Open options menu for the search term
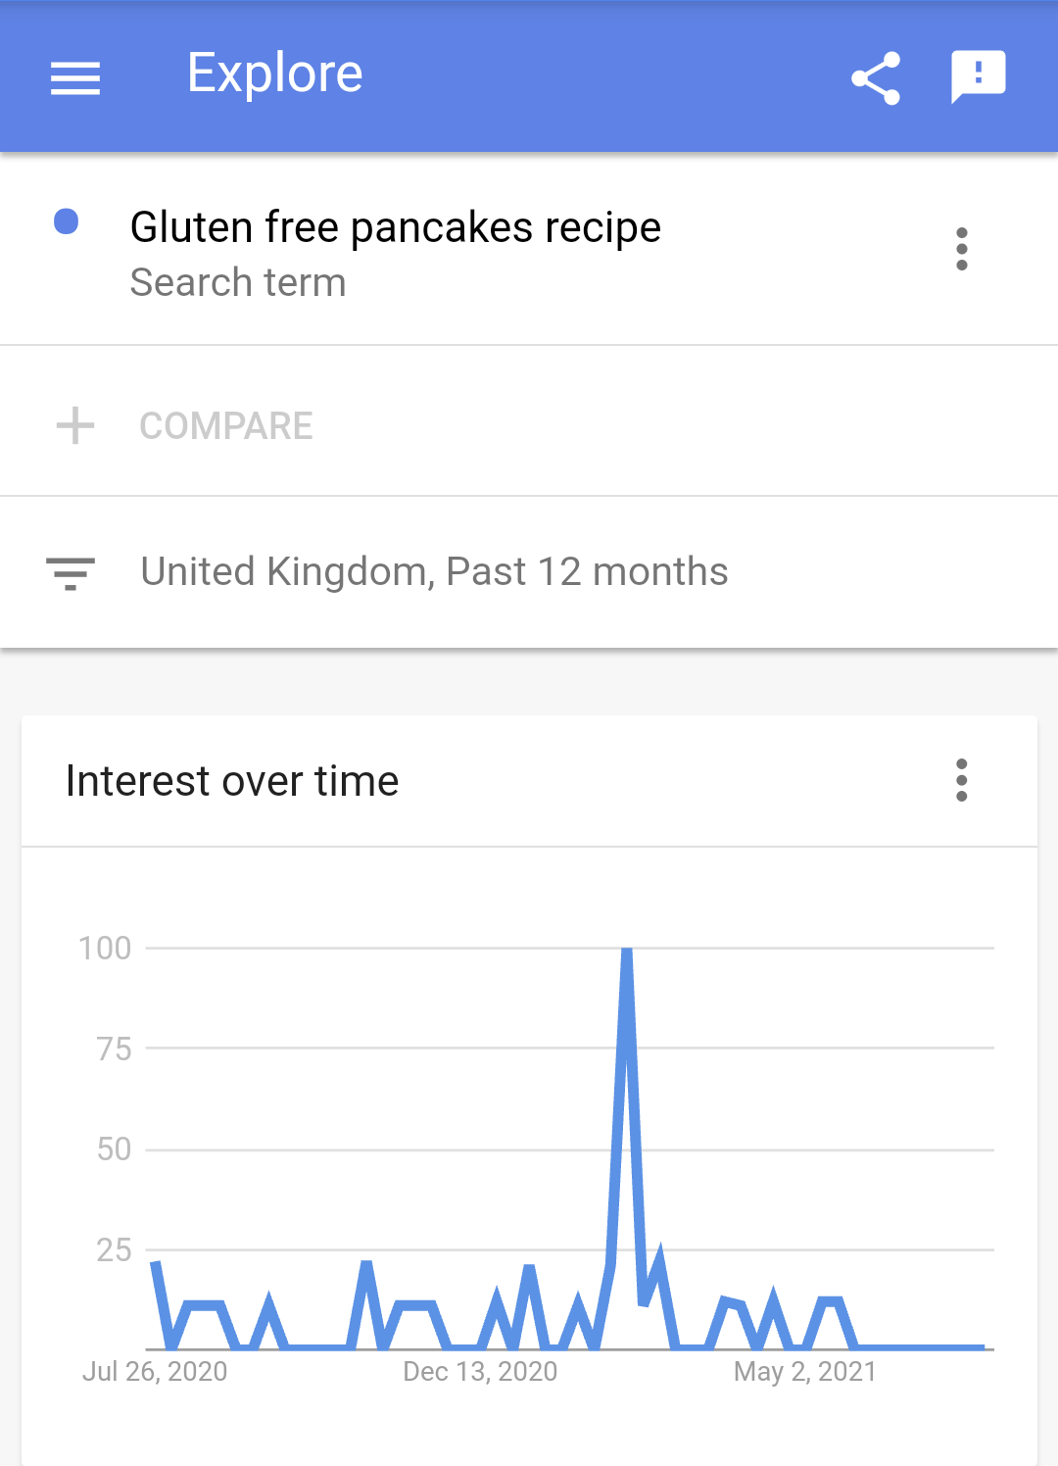1058x1466 pixels. [x=962, y=249]
